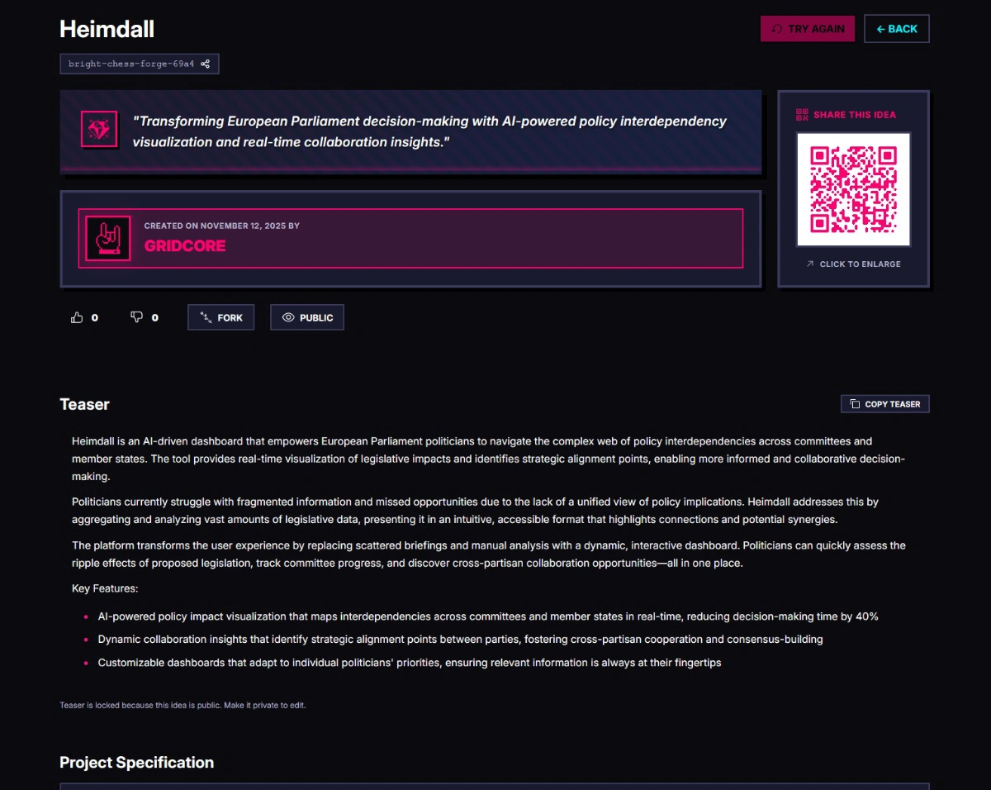Click the thumbs down icon
This screenshot has height=790, width=991.
pos(136,317)
